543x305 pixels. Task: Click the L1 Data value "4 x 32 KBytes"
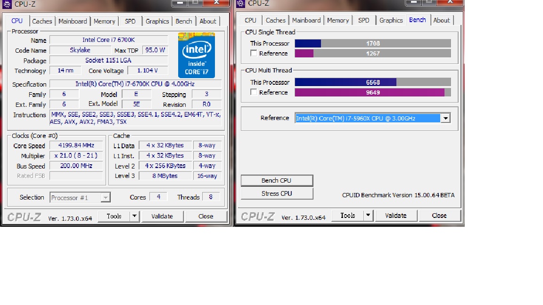click(165, 145)
